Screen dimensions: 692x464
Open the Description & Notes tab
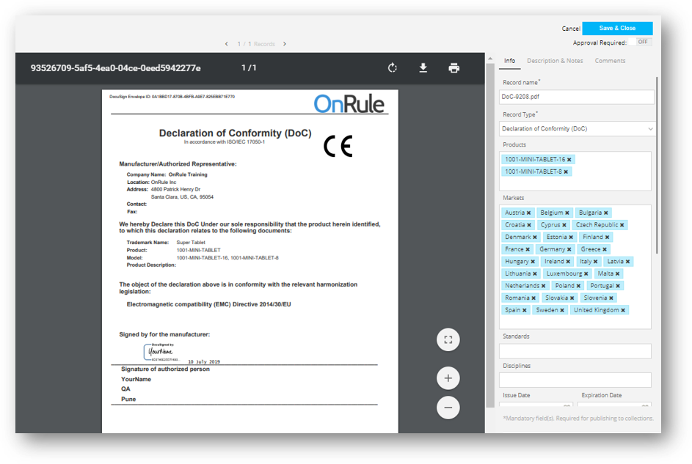click(555, 61)
